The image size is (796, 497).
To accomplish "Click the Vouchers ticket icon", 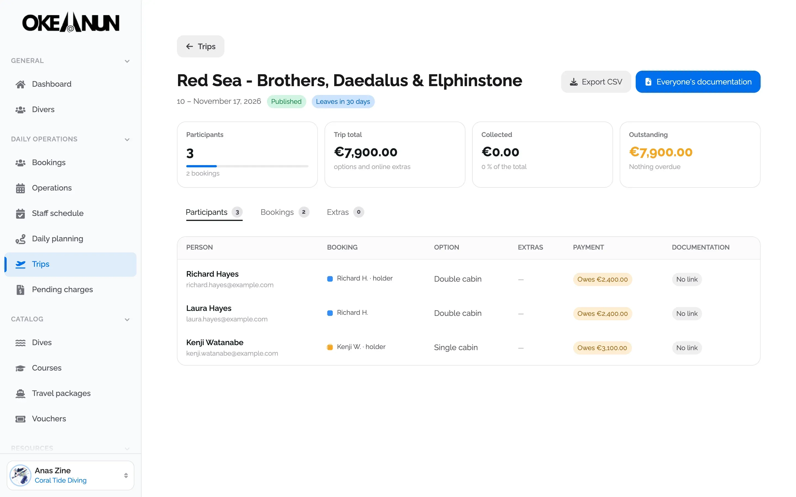I will pos(20,419).
